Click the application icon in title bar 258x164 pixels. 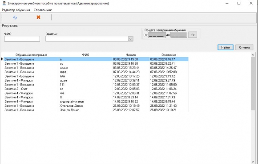tap(4, 3)
